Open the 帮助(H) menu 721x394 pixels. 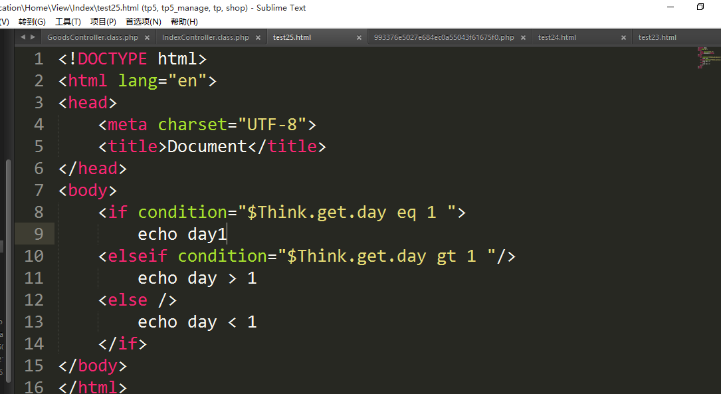184,22
